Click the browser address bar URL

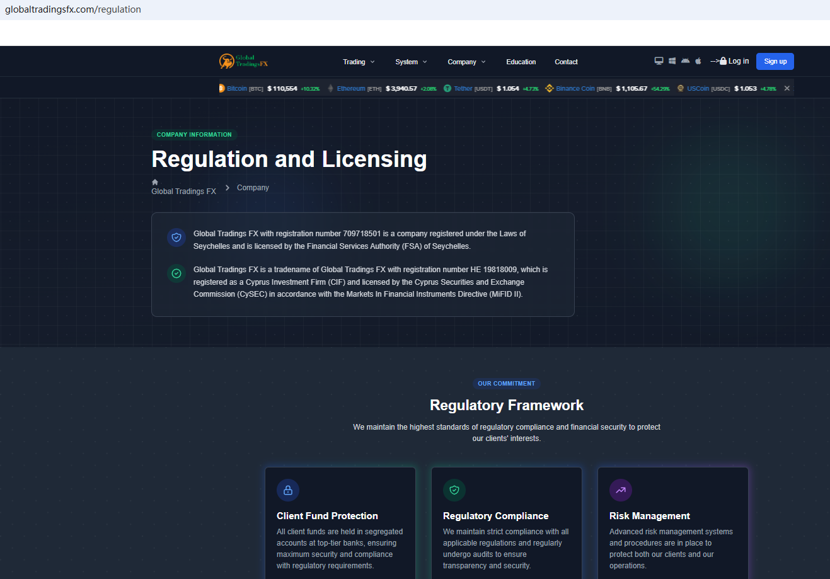[x=73, y=9]
